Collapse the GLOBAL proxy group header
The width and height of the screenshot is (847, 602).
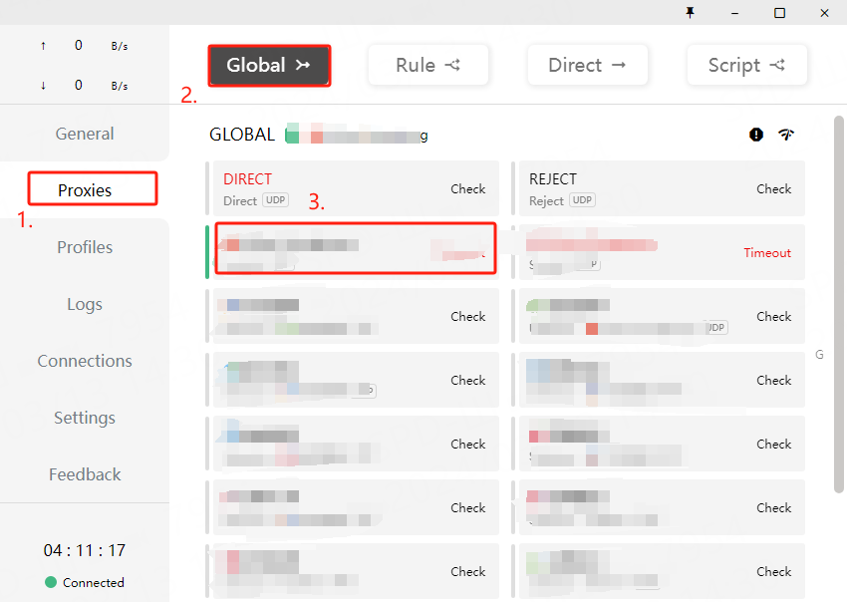click(242, 135)
